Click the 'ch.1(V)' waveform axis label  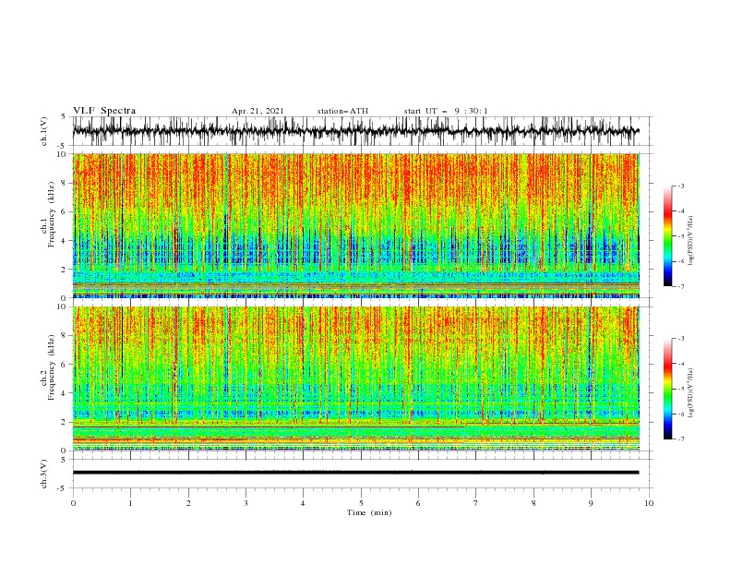pyautogui.click(x=44, y=131)
